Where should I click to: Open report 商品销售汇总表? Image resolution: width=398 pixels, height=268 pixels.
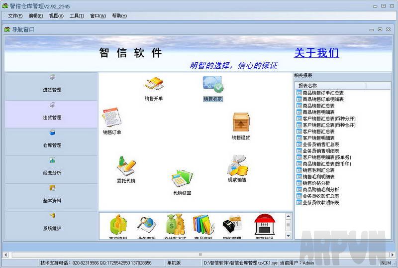[x=315, y=106]
